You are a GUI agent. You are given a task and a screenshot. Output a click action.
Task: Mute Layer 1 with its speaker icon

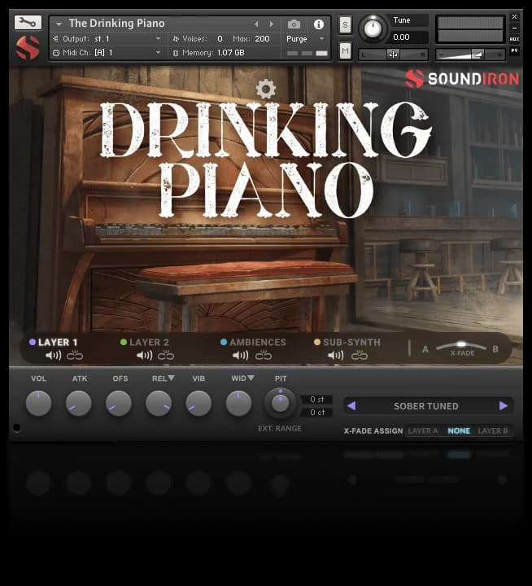point(54,355)
